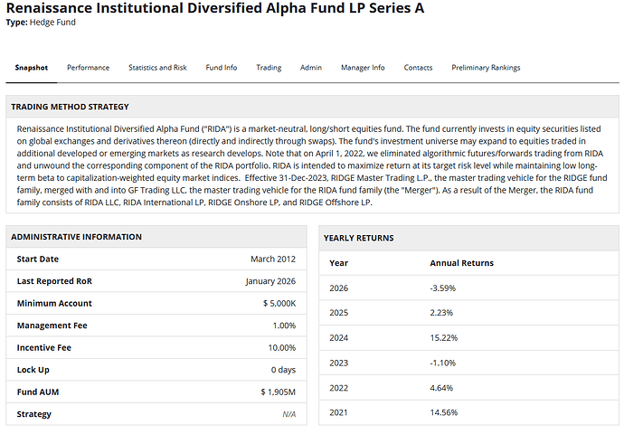Click the Administrative Information section header
The image size is (624, 434).
[76, 237]
